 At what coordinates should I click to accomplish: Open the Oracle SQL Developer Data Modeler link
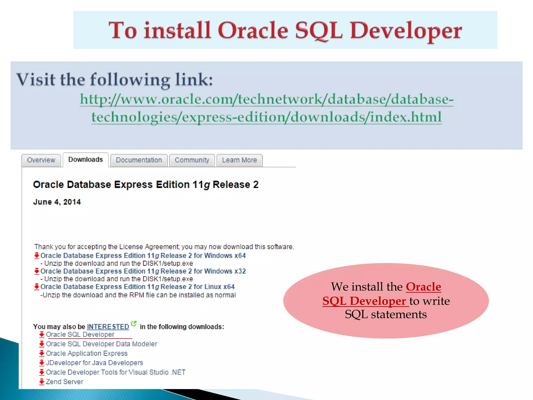point(101,344)
